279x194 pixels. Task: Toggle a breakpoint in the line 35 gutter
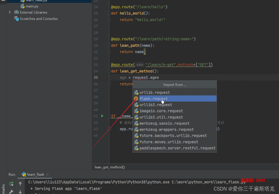click(x=104, y=77)
